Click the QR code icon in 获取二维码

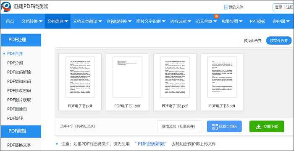[x=215, y=127]
